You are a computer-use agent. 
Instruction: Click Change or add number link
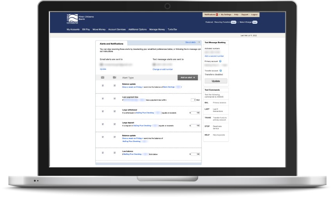(x=162, y=69)
